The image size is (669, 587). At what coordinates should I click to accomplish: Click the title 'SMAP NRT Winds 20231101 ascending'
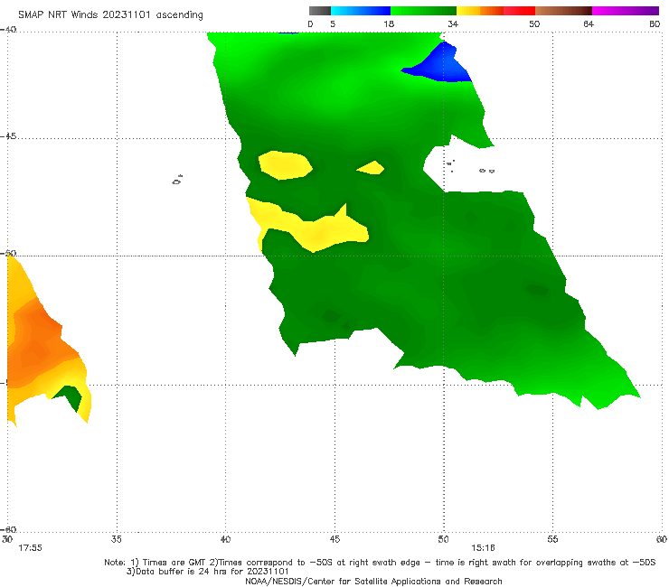(110, 15)
